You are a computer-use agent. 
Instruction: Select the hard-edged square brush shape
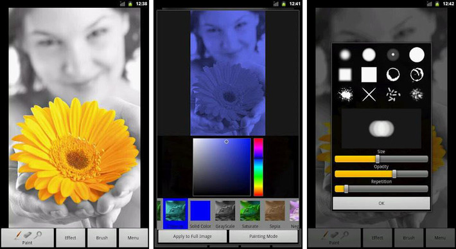[369, 75]
